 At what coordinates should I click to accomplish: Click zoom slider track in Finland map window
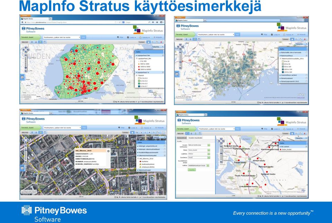pos(26,62)
